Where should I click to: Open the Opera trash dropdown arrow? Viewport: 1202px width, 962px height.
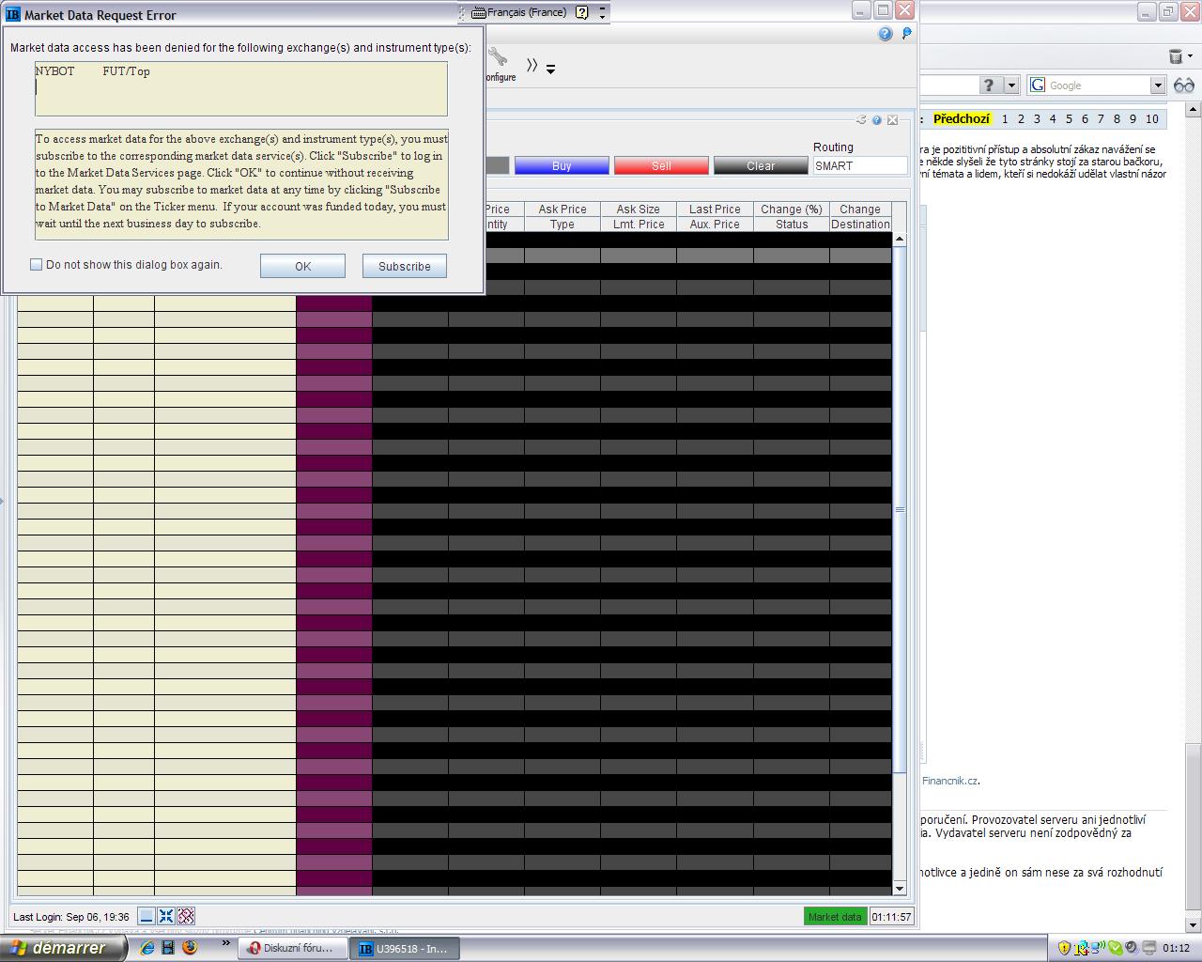click(x=1190, y=56)
